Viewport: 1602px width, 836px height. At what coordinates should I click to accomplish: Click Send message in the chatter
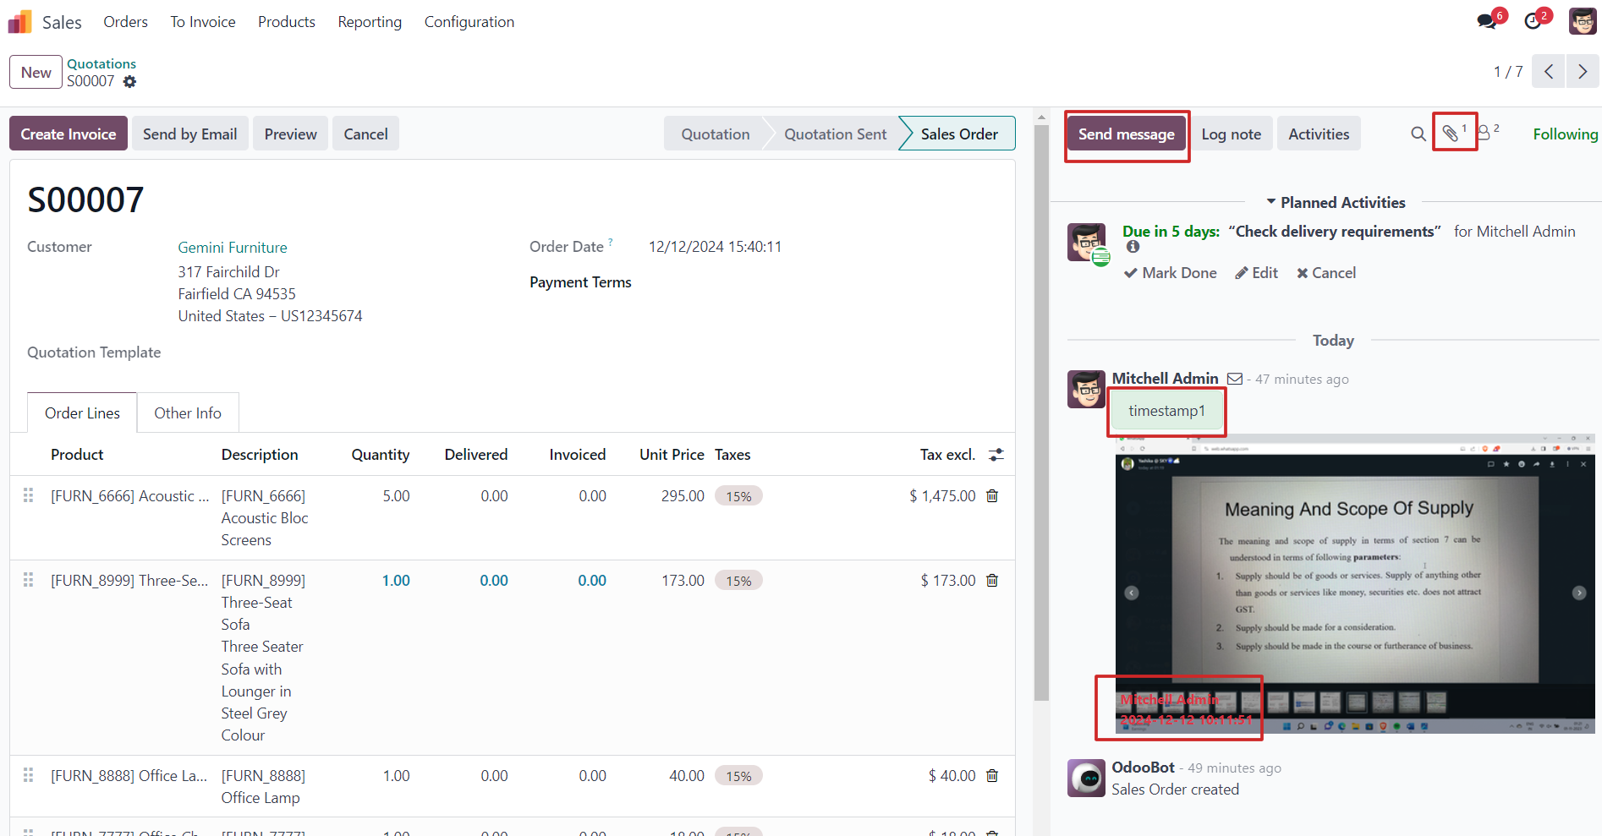1127,134
